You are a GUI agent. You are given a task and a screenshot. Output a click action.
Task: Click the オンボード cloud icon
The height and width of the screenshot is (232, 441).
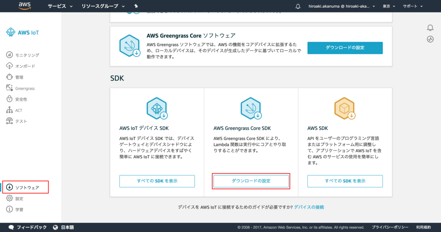pos(9,66)
